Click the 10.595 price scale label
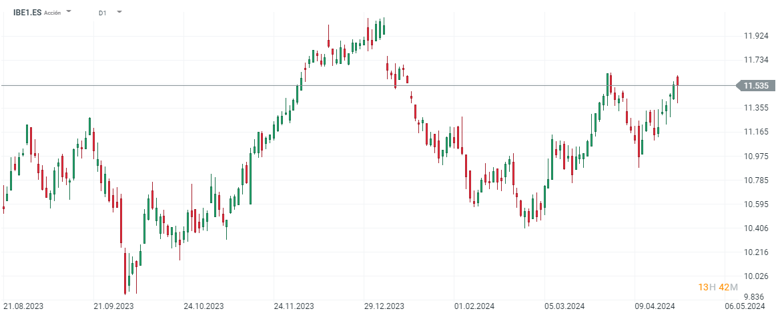 point(756,204)
